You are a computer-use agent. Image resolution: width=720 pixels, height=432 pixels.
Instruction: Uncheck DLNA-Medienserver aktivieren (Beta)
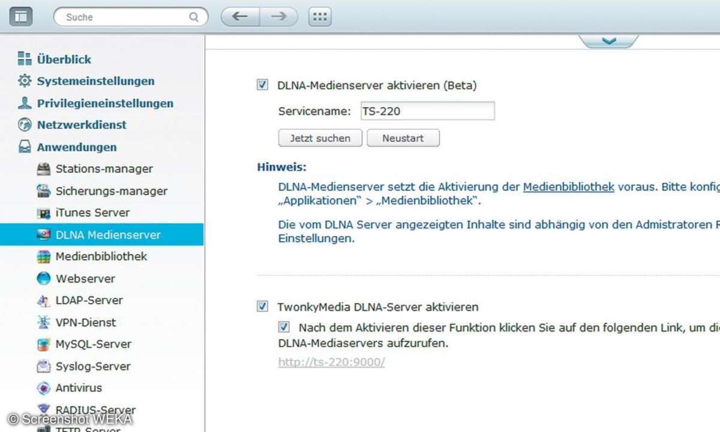(x=262, y=85)
